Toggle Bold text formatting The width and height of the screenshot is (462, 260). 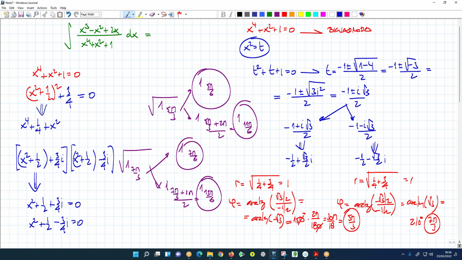coord(223,14)
